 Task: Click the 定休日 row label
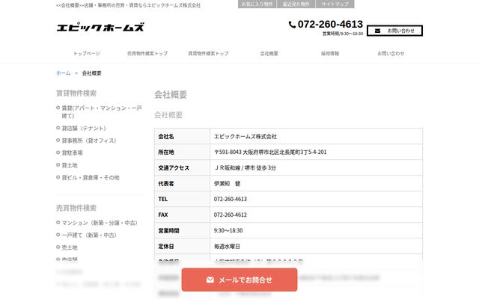[166, 247]
